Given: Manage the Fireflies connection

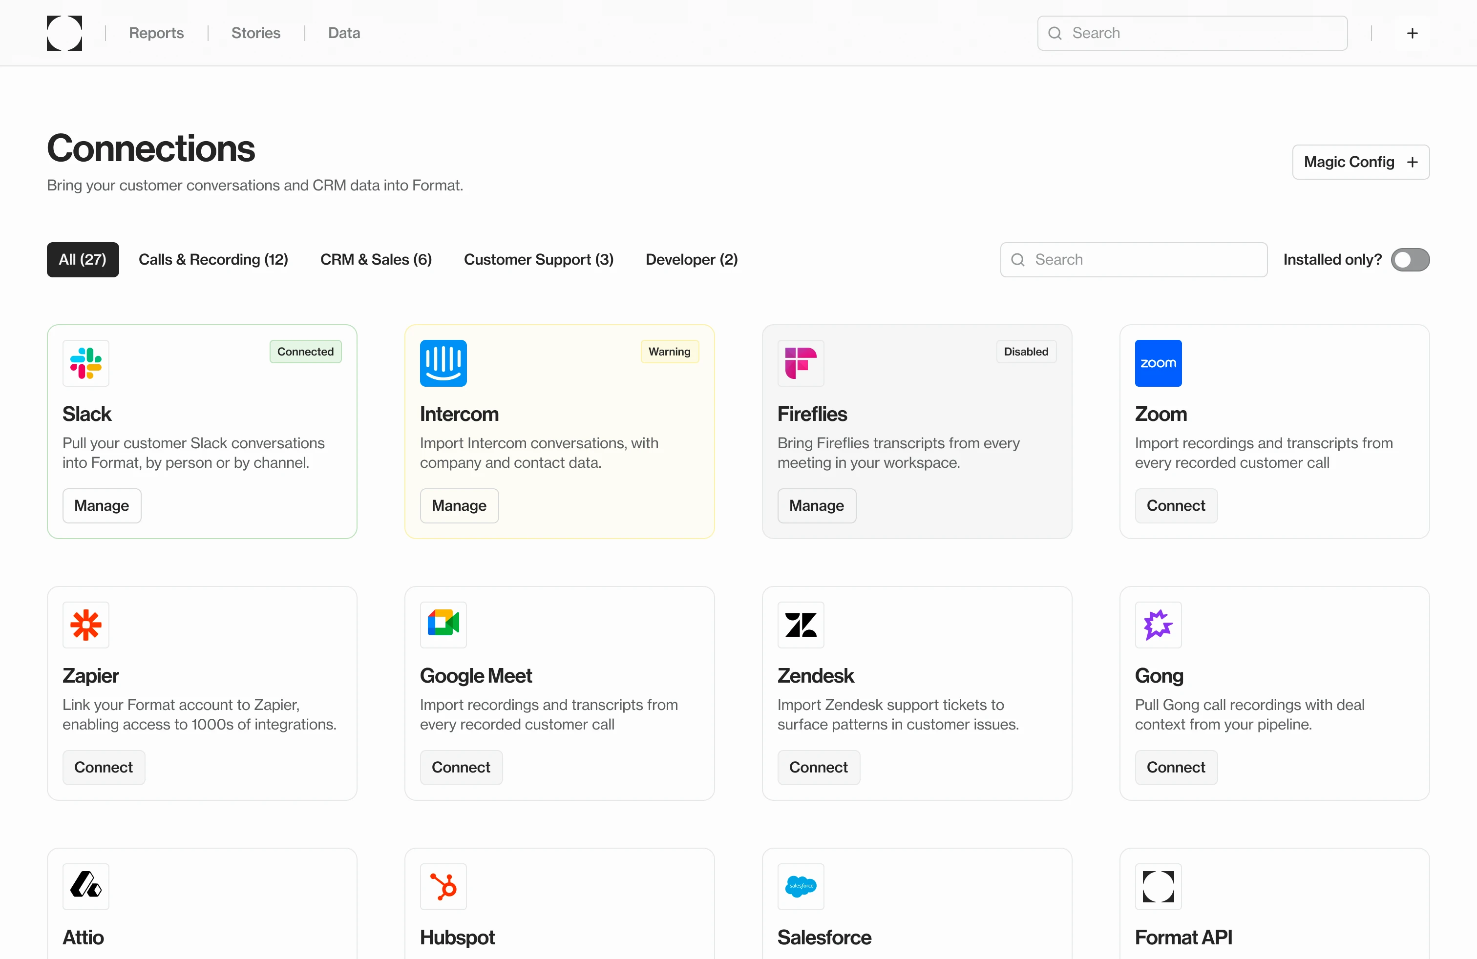Looking at the screenshot, I should (817, 505).
